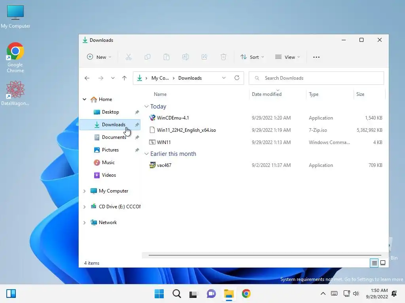Click the horizontal scrollbar
Image resolution: width=405 pixels, height=303 pixels.
pos(265,255)
